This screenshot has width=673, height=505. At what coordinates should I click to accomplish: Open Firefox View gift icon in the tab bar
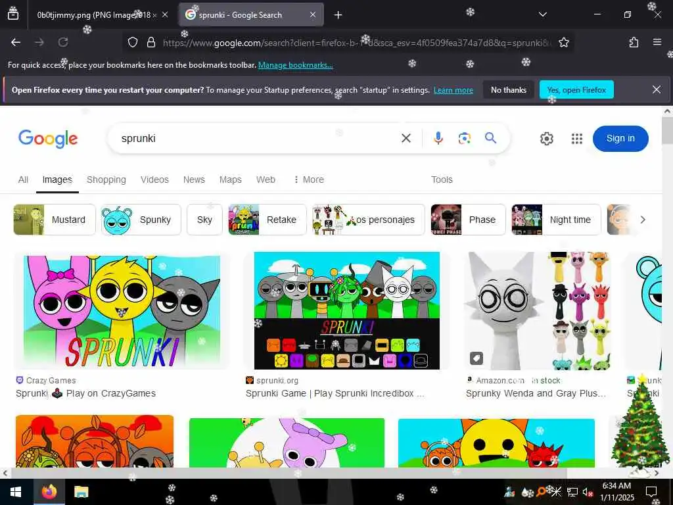pos(13,13)
